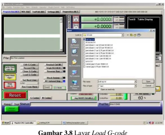This screenshot has width=165, height=135.
Task: Enable Open as read-only checkbox
Action: coord(99,89)
